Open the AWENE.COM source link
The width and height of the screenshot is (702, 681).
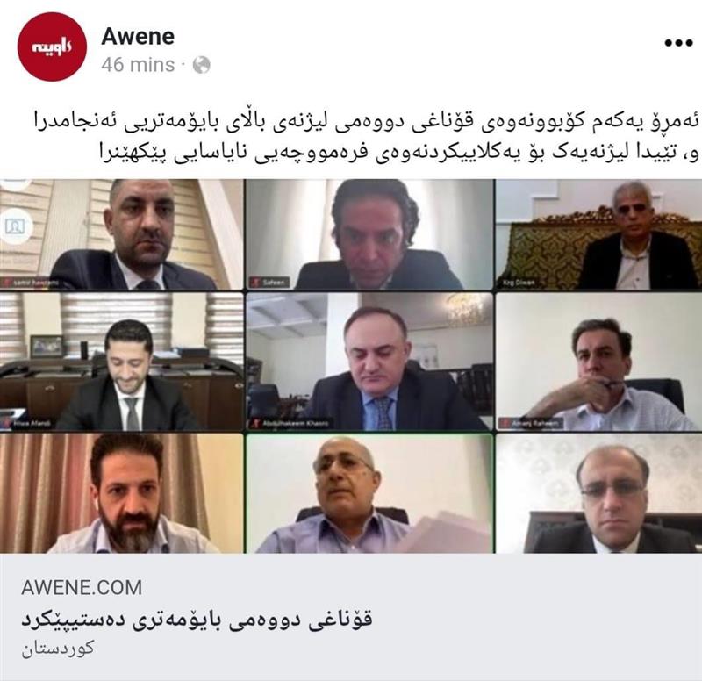pos(82,587)
